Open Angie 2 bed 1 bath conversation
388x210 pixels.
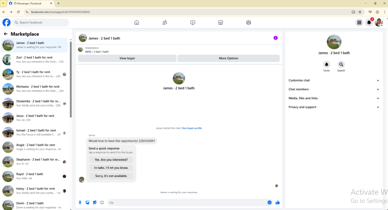click(34, 147)
